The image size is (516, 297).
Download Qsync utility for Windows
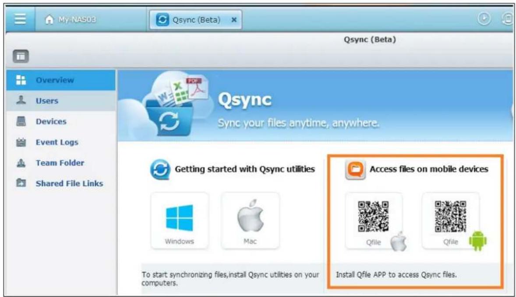[180, 221]
